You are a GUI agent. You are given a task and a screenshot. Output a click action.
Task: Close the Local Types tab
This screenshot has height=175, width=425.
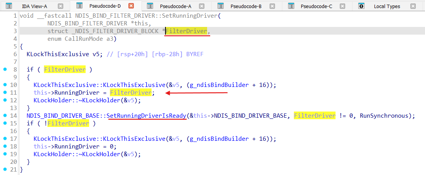pyautogui.click(x=412, y=6)
